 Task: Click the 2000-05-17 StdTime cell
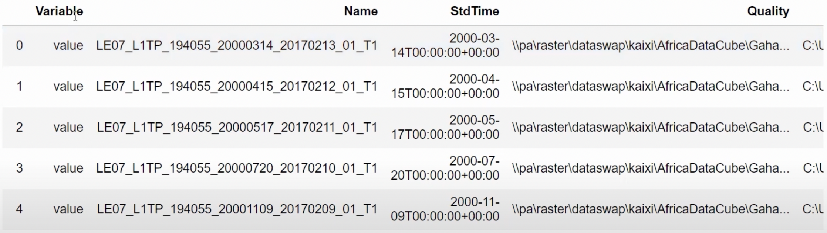(x=445, y=128)
